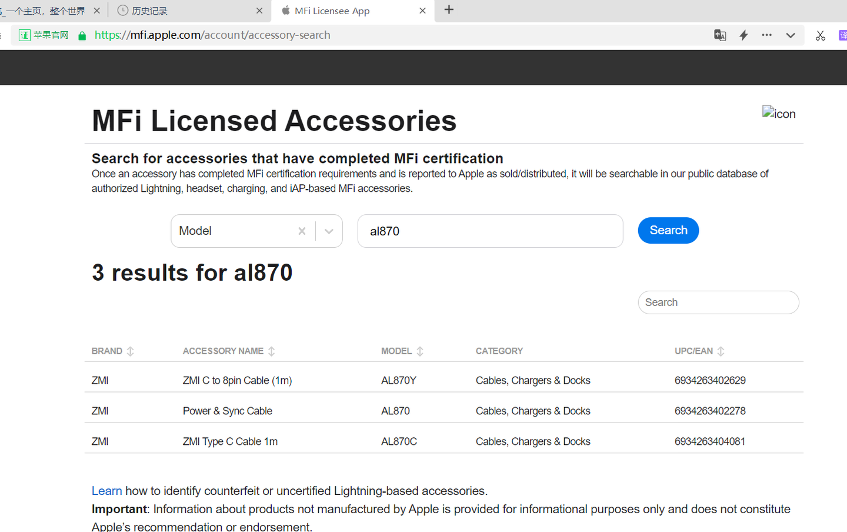Open the three-dots more options icon
Viewport: 847px width, 532px height.
coord(766,35)
